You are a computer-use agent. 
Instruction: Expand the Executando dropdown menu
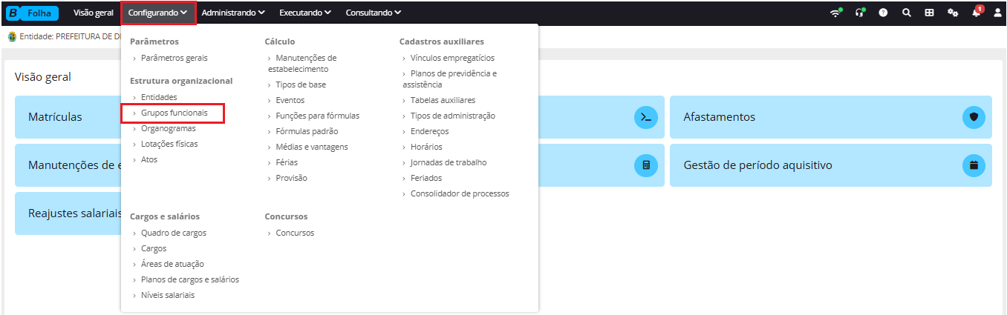305,13
